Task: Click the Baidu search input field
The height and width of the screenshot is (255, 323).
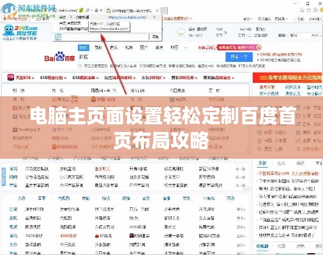Action: (x=151, y=57)
